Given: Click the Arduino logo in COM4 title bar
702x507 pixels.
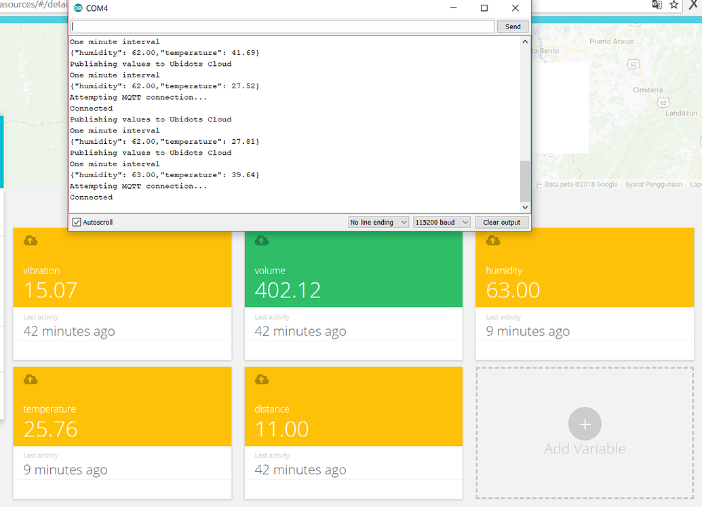Looking at the screenshot, I should click(x=79, y=8).
